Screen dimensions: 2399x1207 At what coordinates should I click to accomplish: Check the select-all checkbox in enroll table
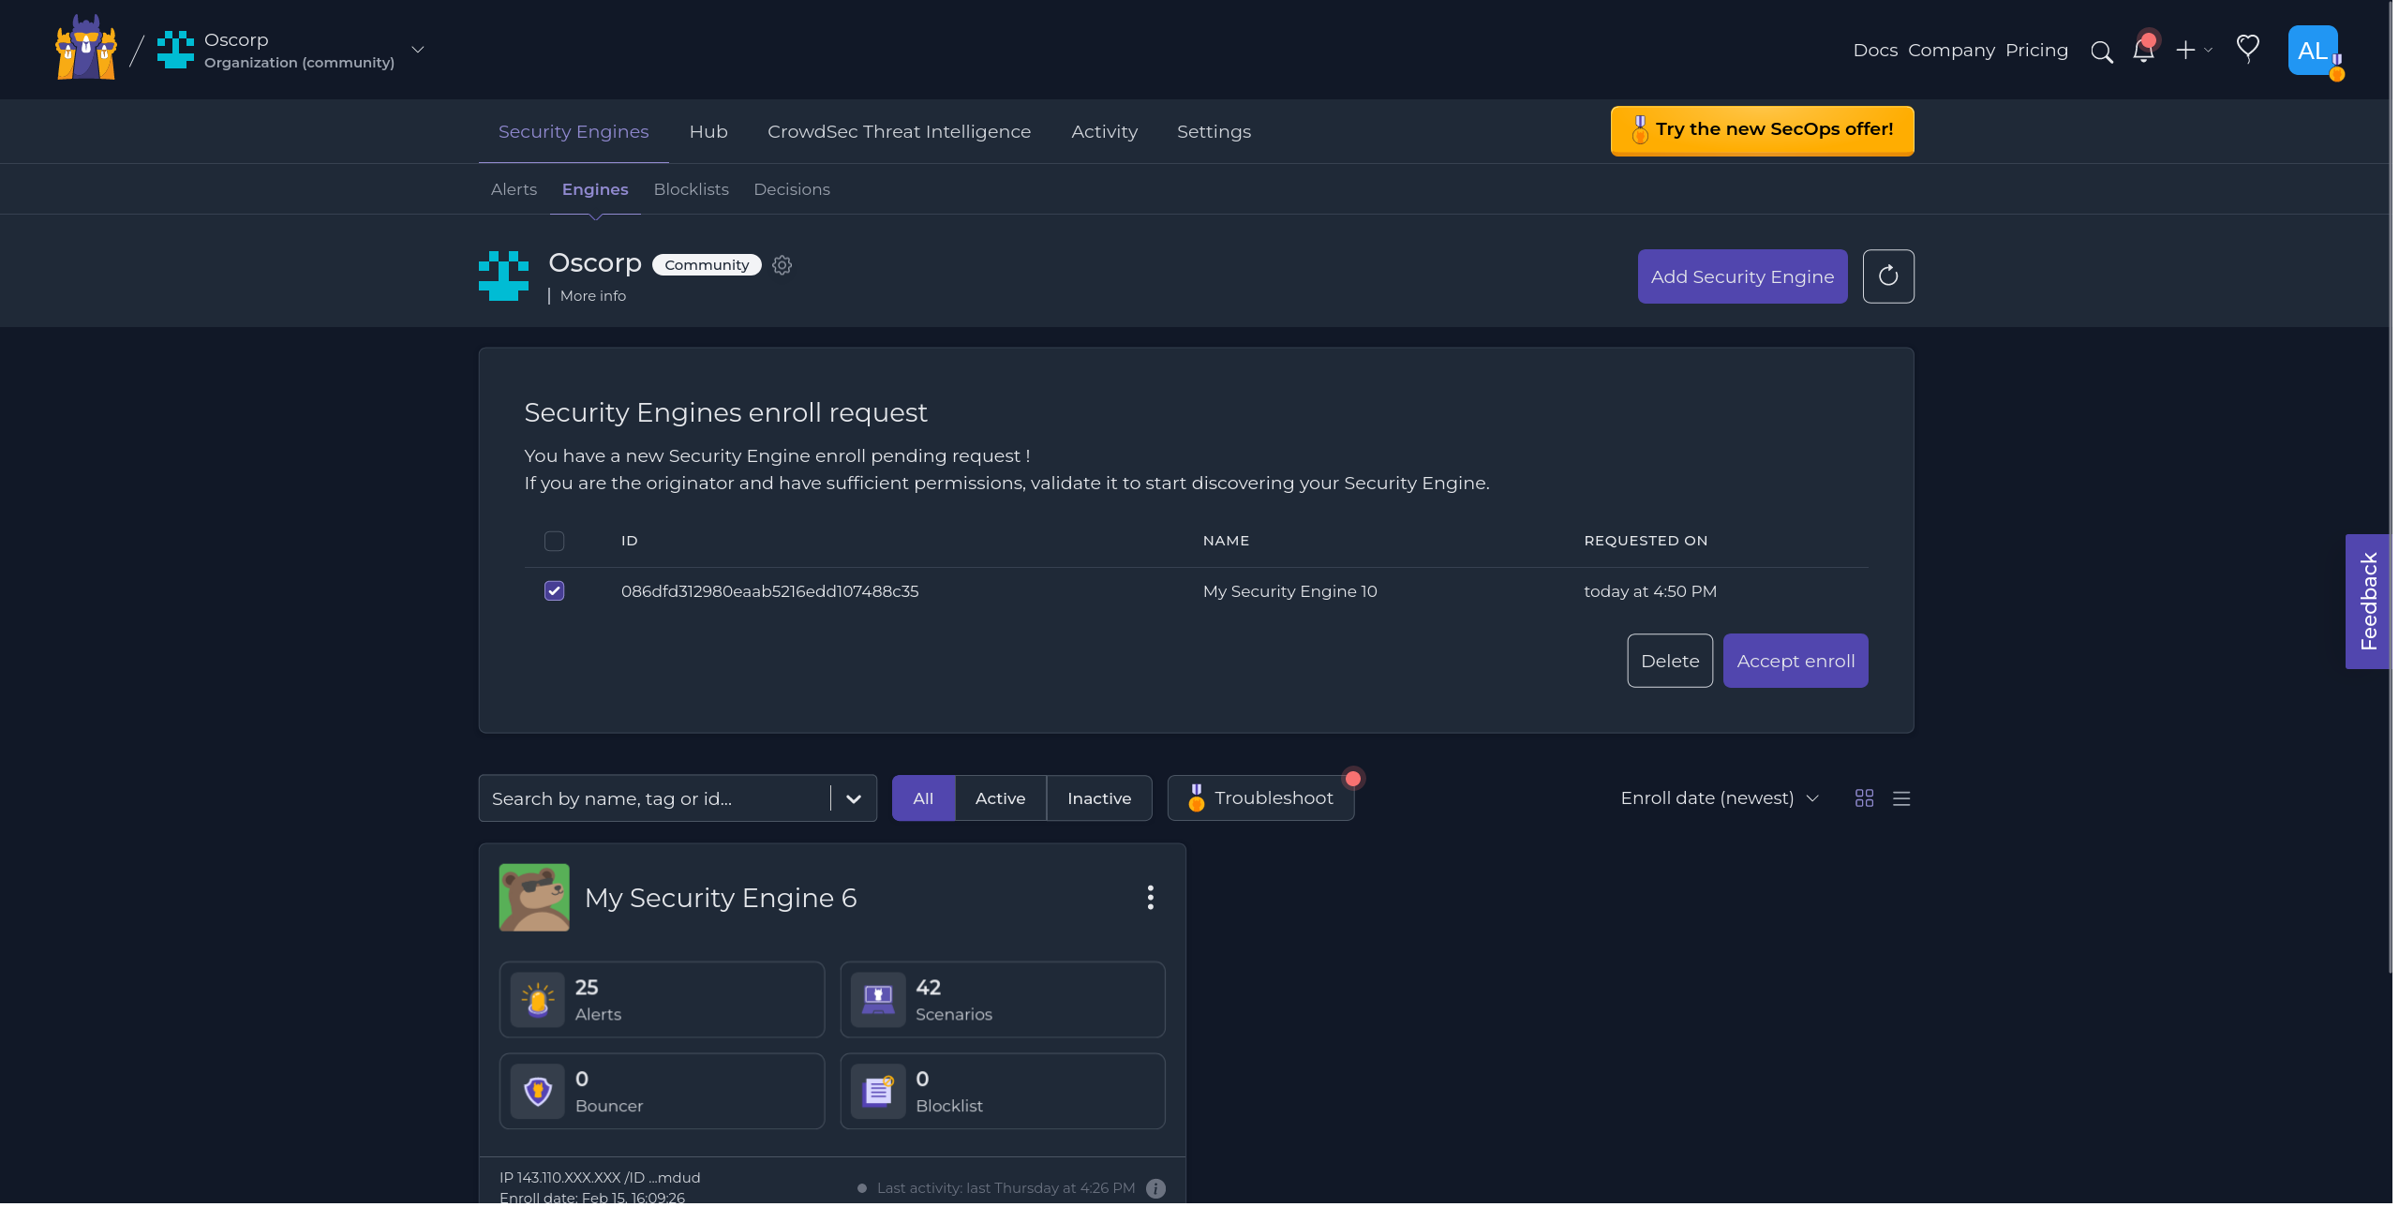(554, 541)
